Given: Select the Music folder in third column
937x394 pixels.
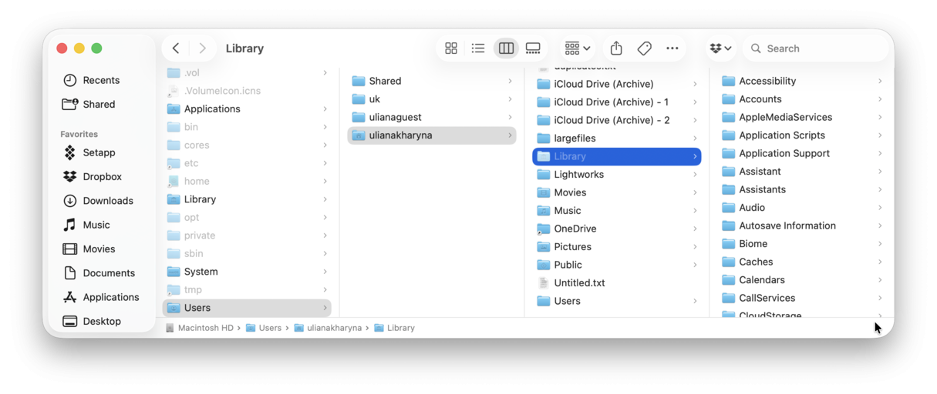Looking at the screenshot, I should tap(617, 210).
